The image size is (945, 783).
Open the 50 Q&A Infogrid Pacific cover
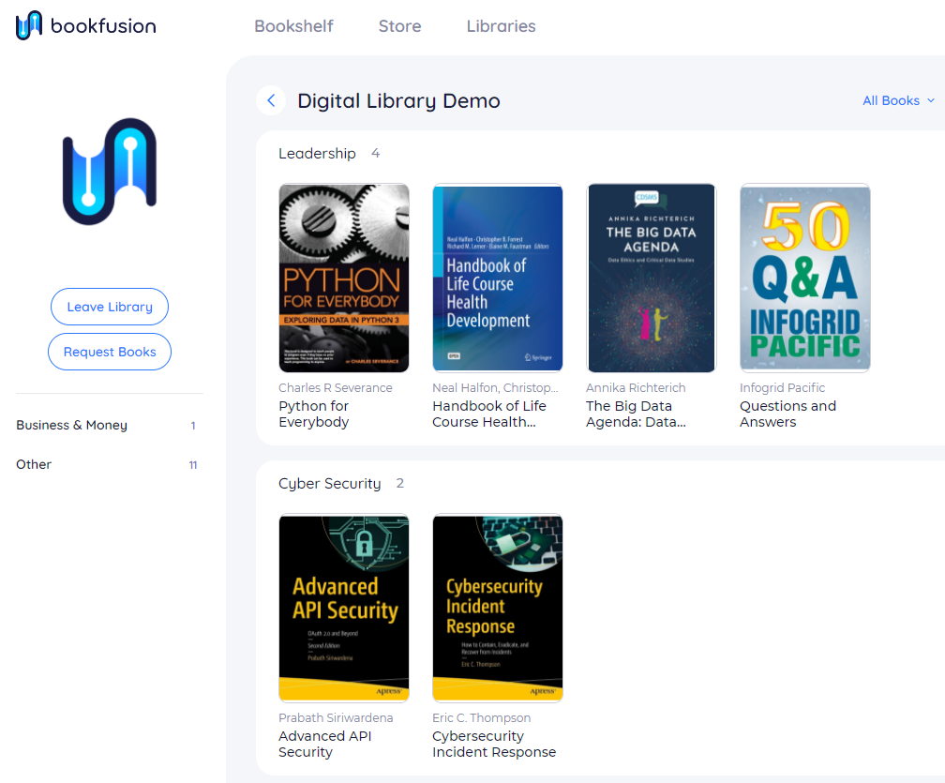point(804,278)
